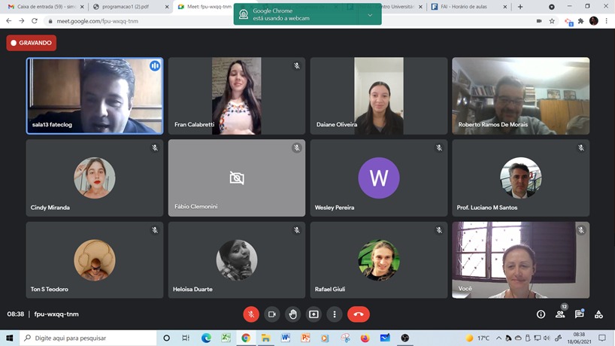Viewport: 615px width, 346px height.
Task: Click muted mic icon on Fábio Clemonini tile
Action: pyautogui.click(x=297, y=148)
